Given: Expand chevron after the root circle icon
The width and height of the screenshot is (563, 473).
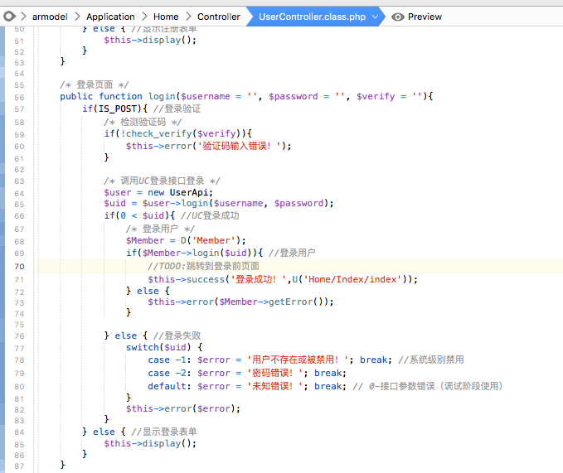Looking at the screenshot, I should [x=24, y=17].
